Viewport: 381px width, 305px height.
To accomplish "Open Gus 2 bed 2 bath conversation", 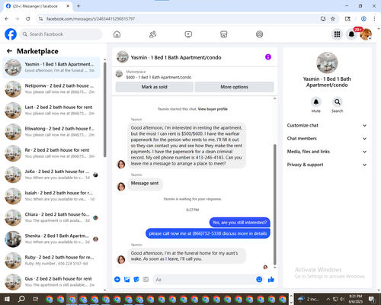I will [51, 282].
